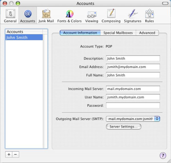The height and width of the screenshot is (163, 171).
Task: Click into the Password field
Action: (x=133, y=106)
